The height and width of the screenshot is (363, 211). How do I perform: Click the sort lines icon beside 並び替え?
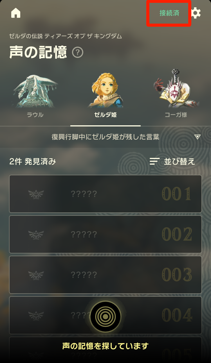coord(155,162)
